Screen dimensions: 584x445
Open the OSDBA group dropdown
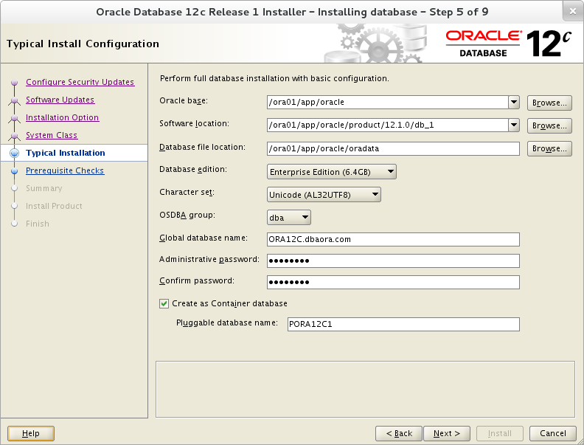click(288, 217)
